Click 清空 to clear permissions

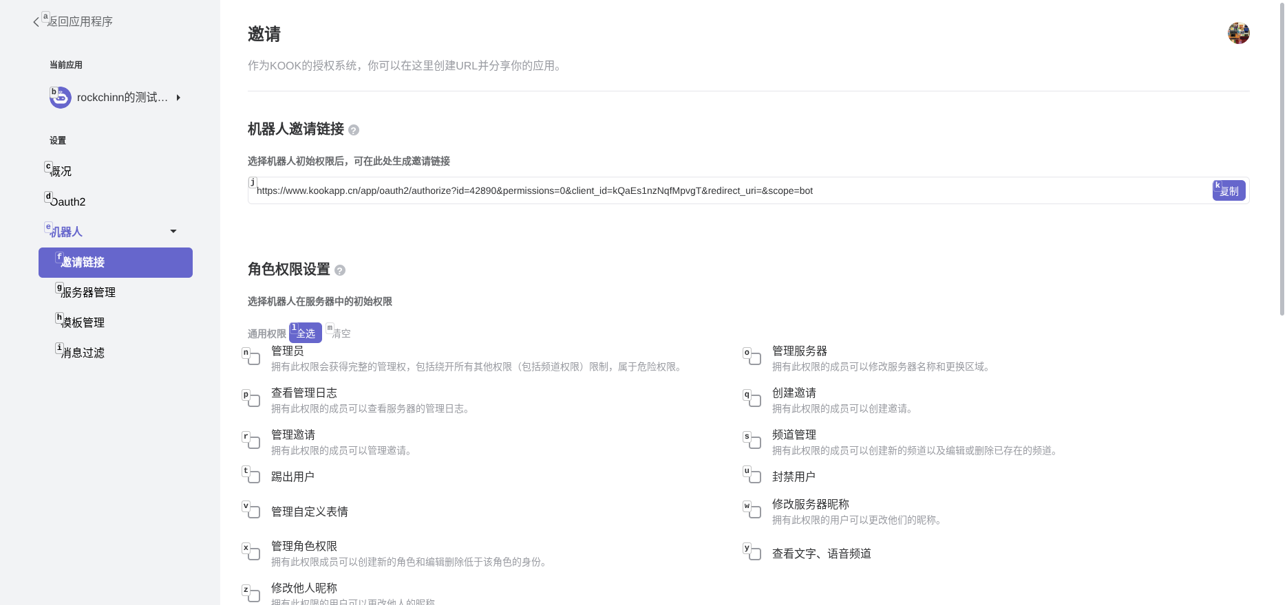coord(341,333)
